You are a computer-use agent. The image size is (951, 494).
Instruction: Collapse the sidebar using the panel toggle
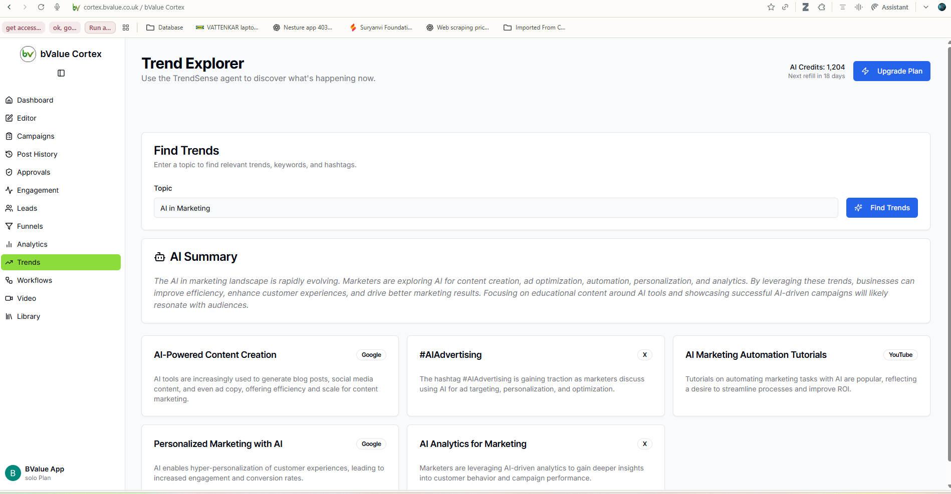point(61,73)
